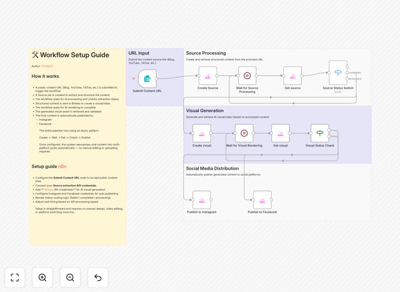Open the Blotato link in setup steps
The height and width of the screenshot is (292, 400).
49,190
